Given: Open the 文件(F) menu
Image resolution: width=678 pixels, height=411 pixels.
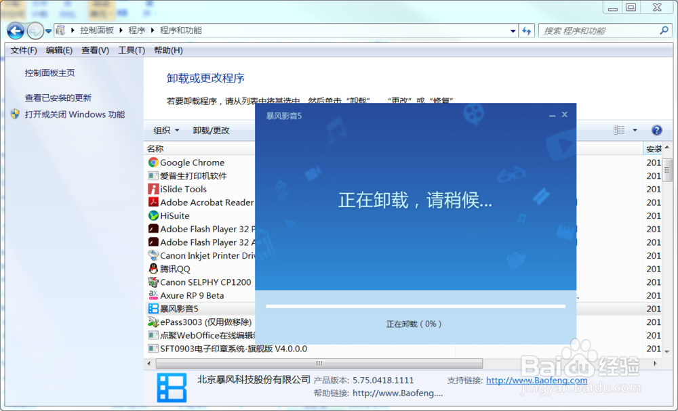Looking at the screenshot, I should pyautogui.click(x=24, y=50).
